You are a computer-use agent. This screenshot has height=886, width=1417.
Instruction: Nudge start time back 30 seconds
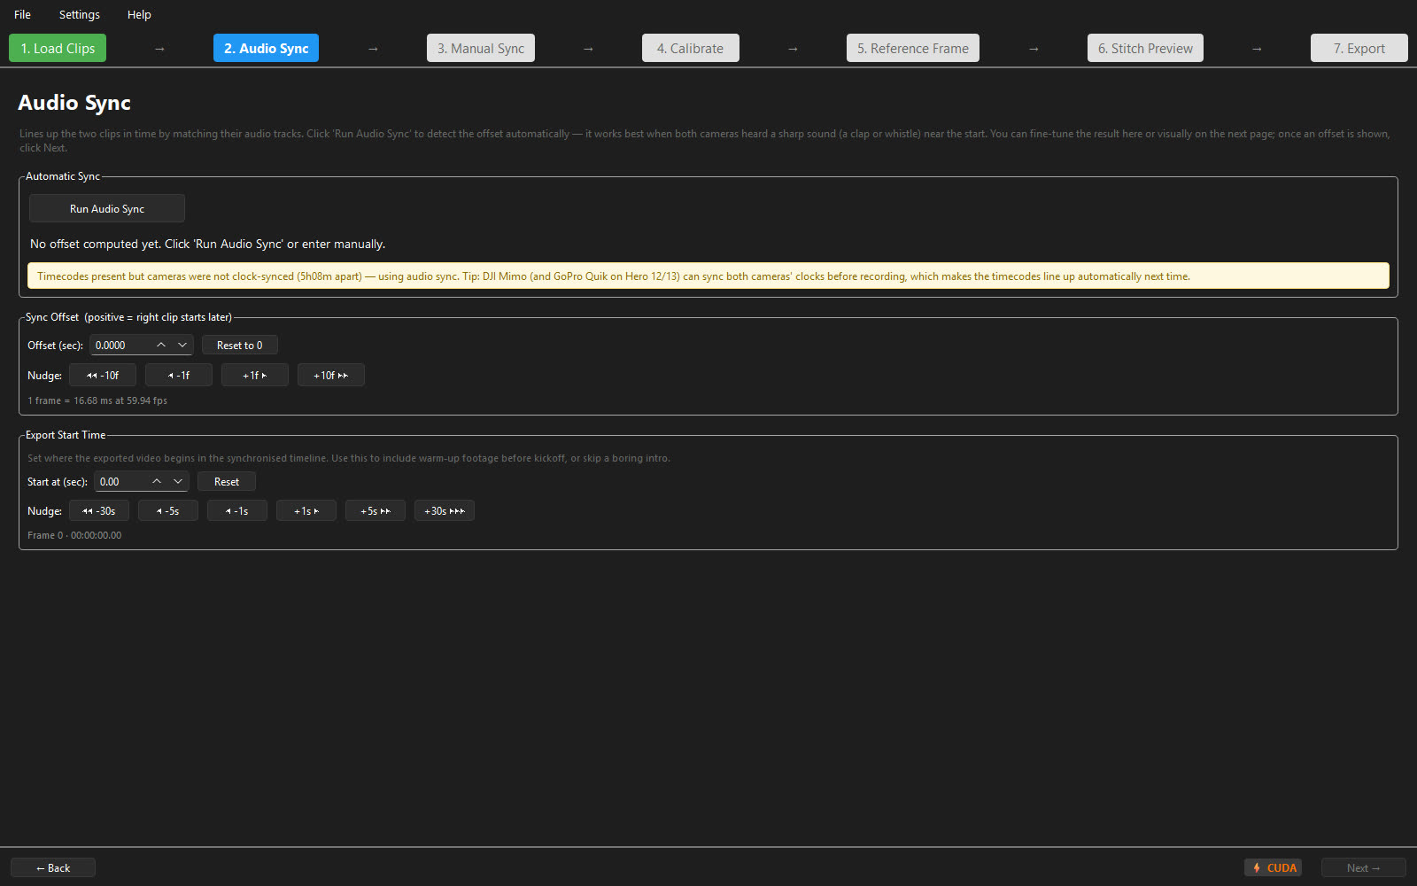99,510
